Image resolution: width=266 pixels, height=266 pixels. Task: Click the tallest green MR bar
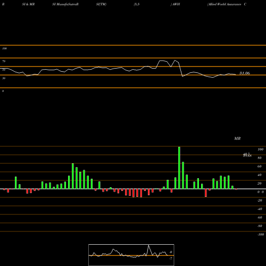[x=179, y=168]
